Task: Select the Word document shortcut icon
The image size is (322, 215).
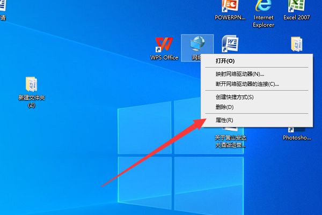Action: 230,44
